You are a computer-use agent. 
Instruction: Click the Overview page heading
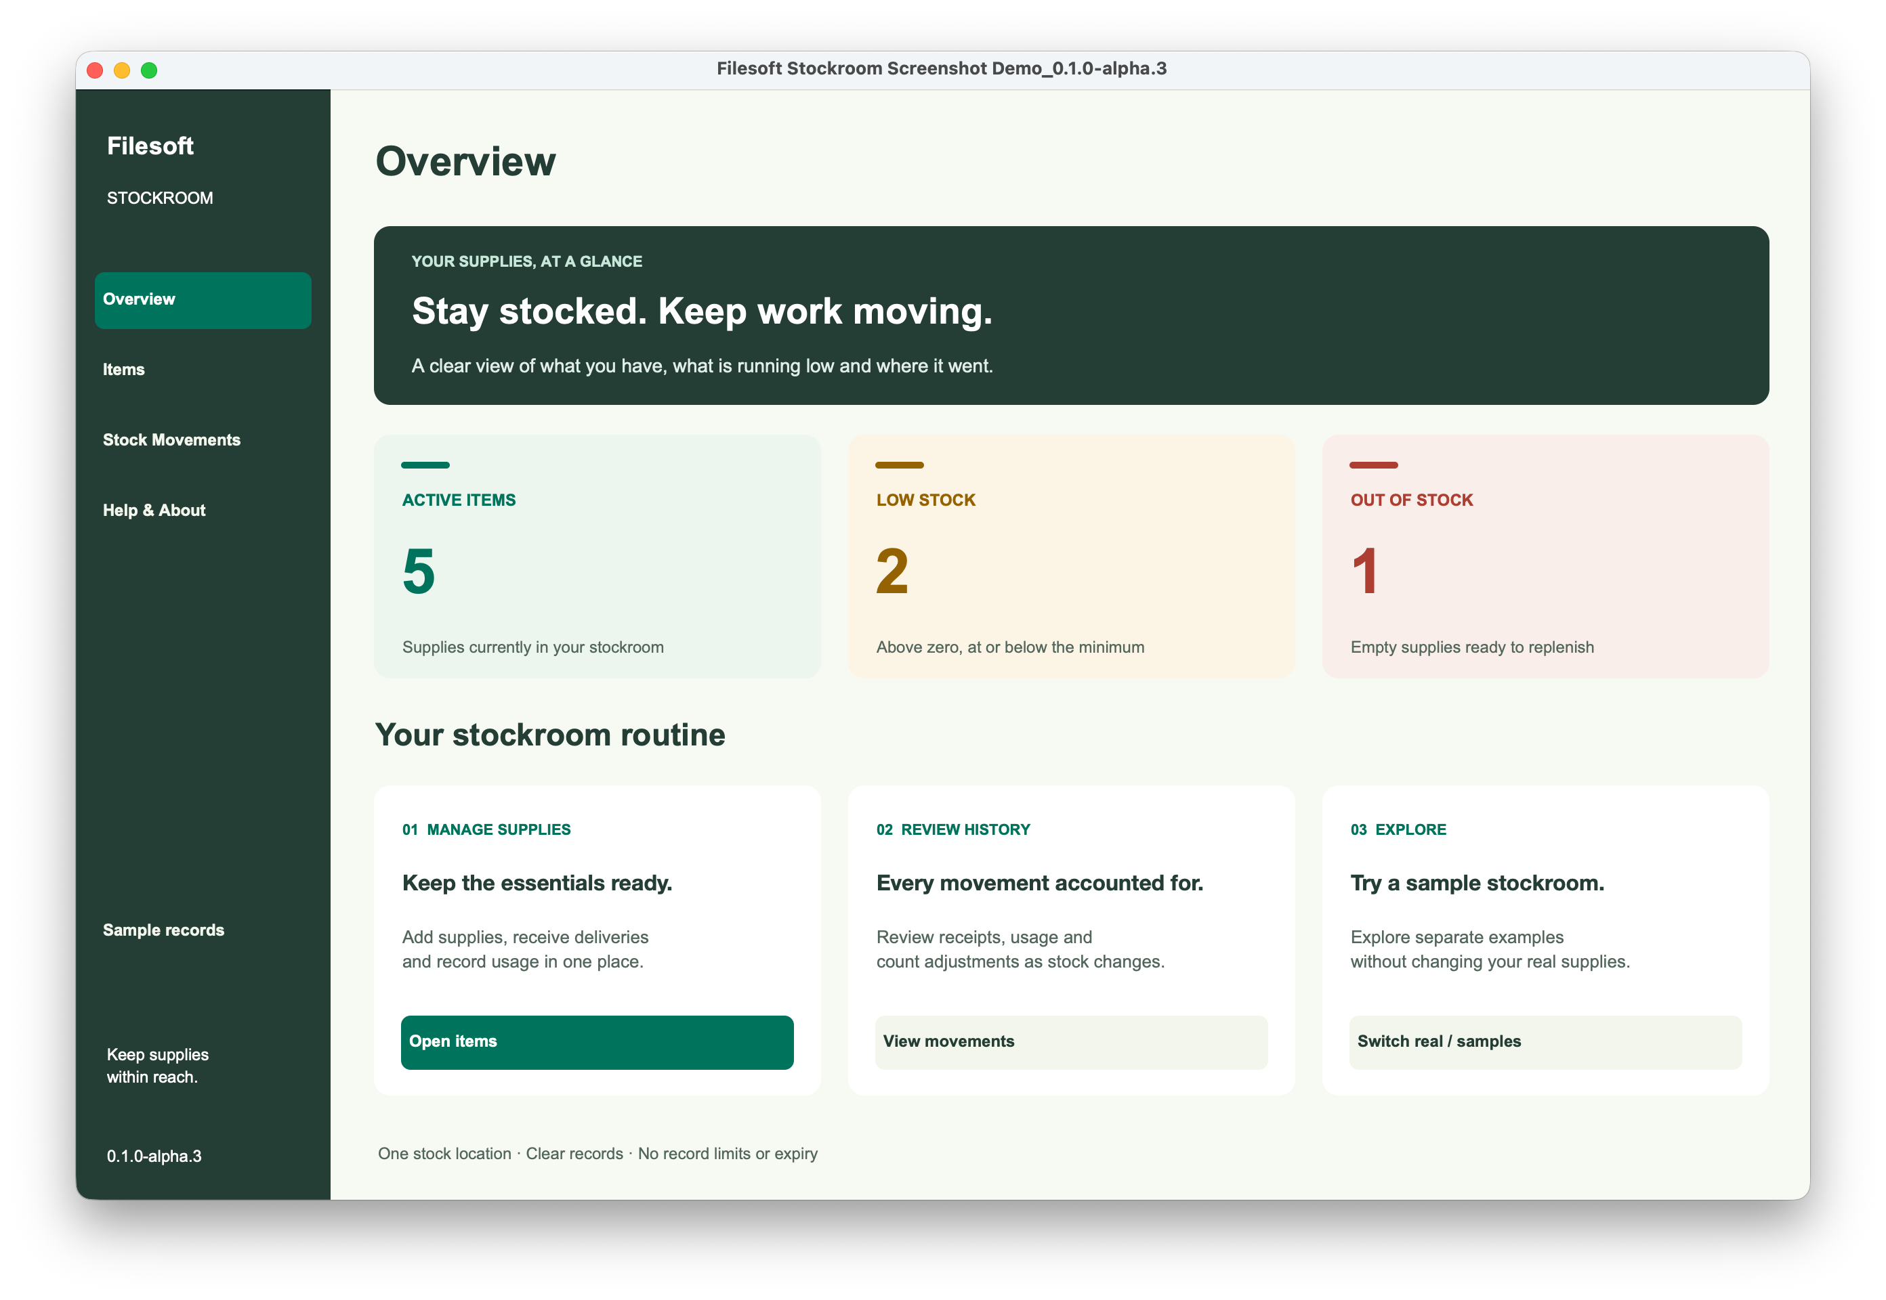[x=465, y=161]
